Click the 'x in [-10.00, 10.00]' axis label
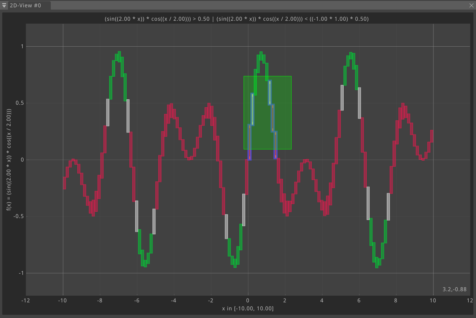This screenshot has height=318, width=476. point(248,308)
